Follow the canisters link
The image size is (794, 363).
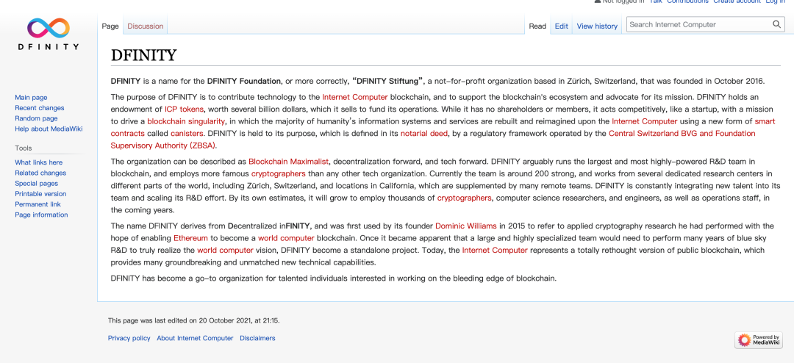186,134
